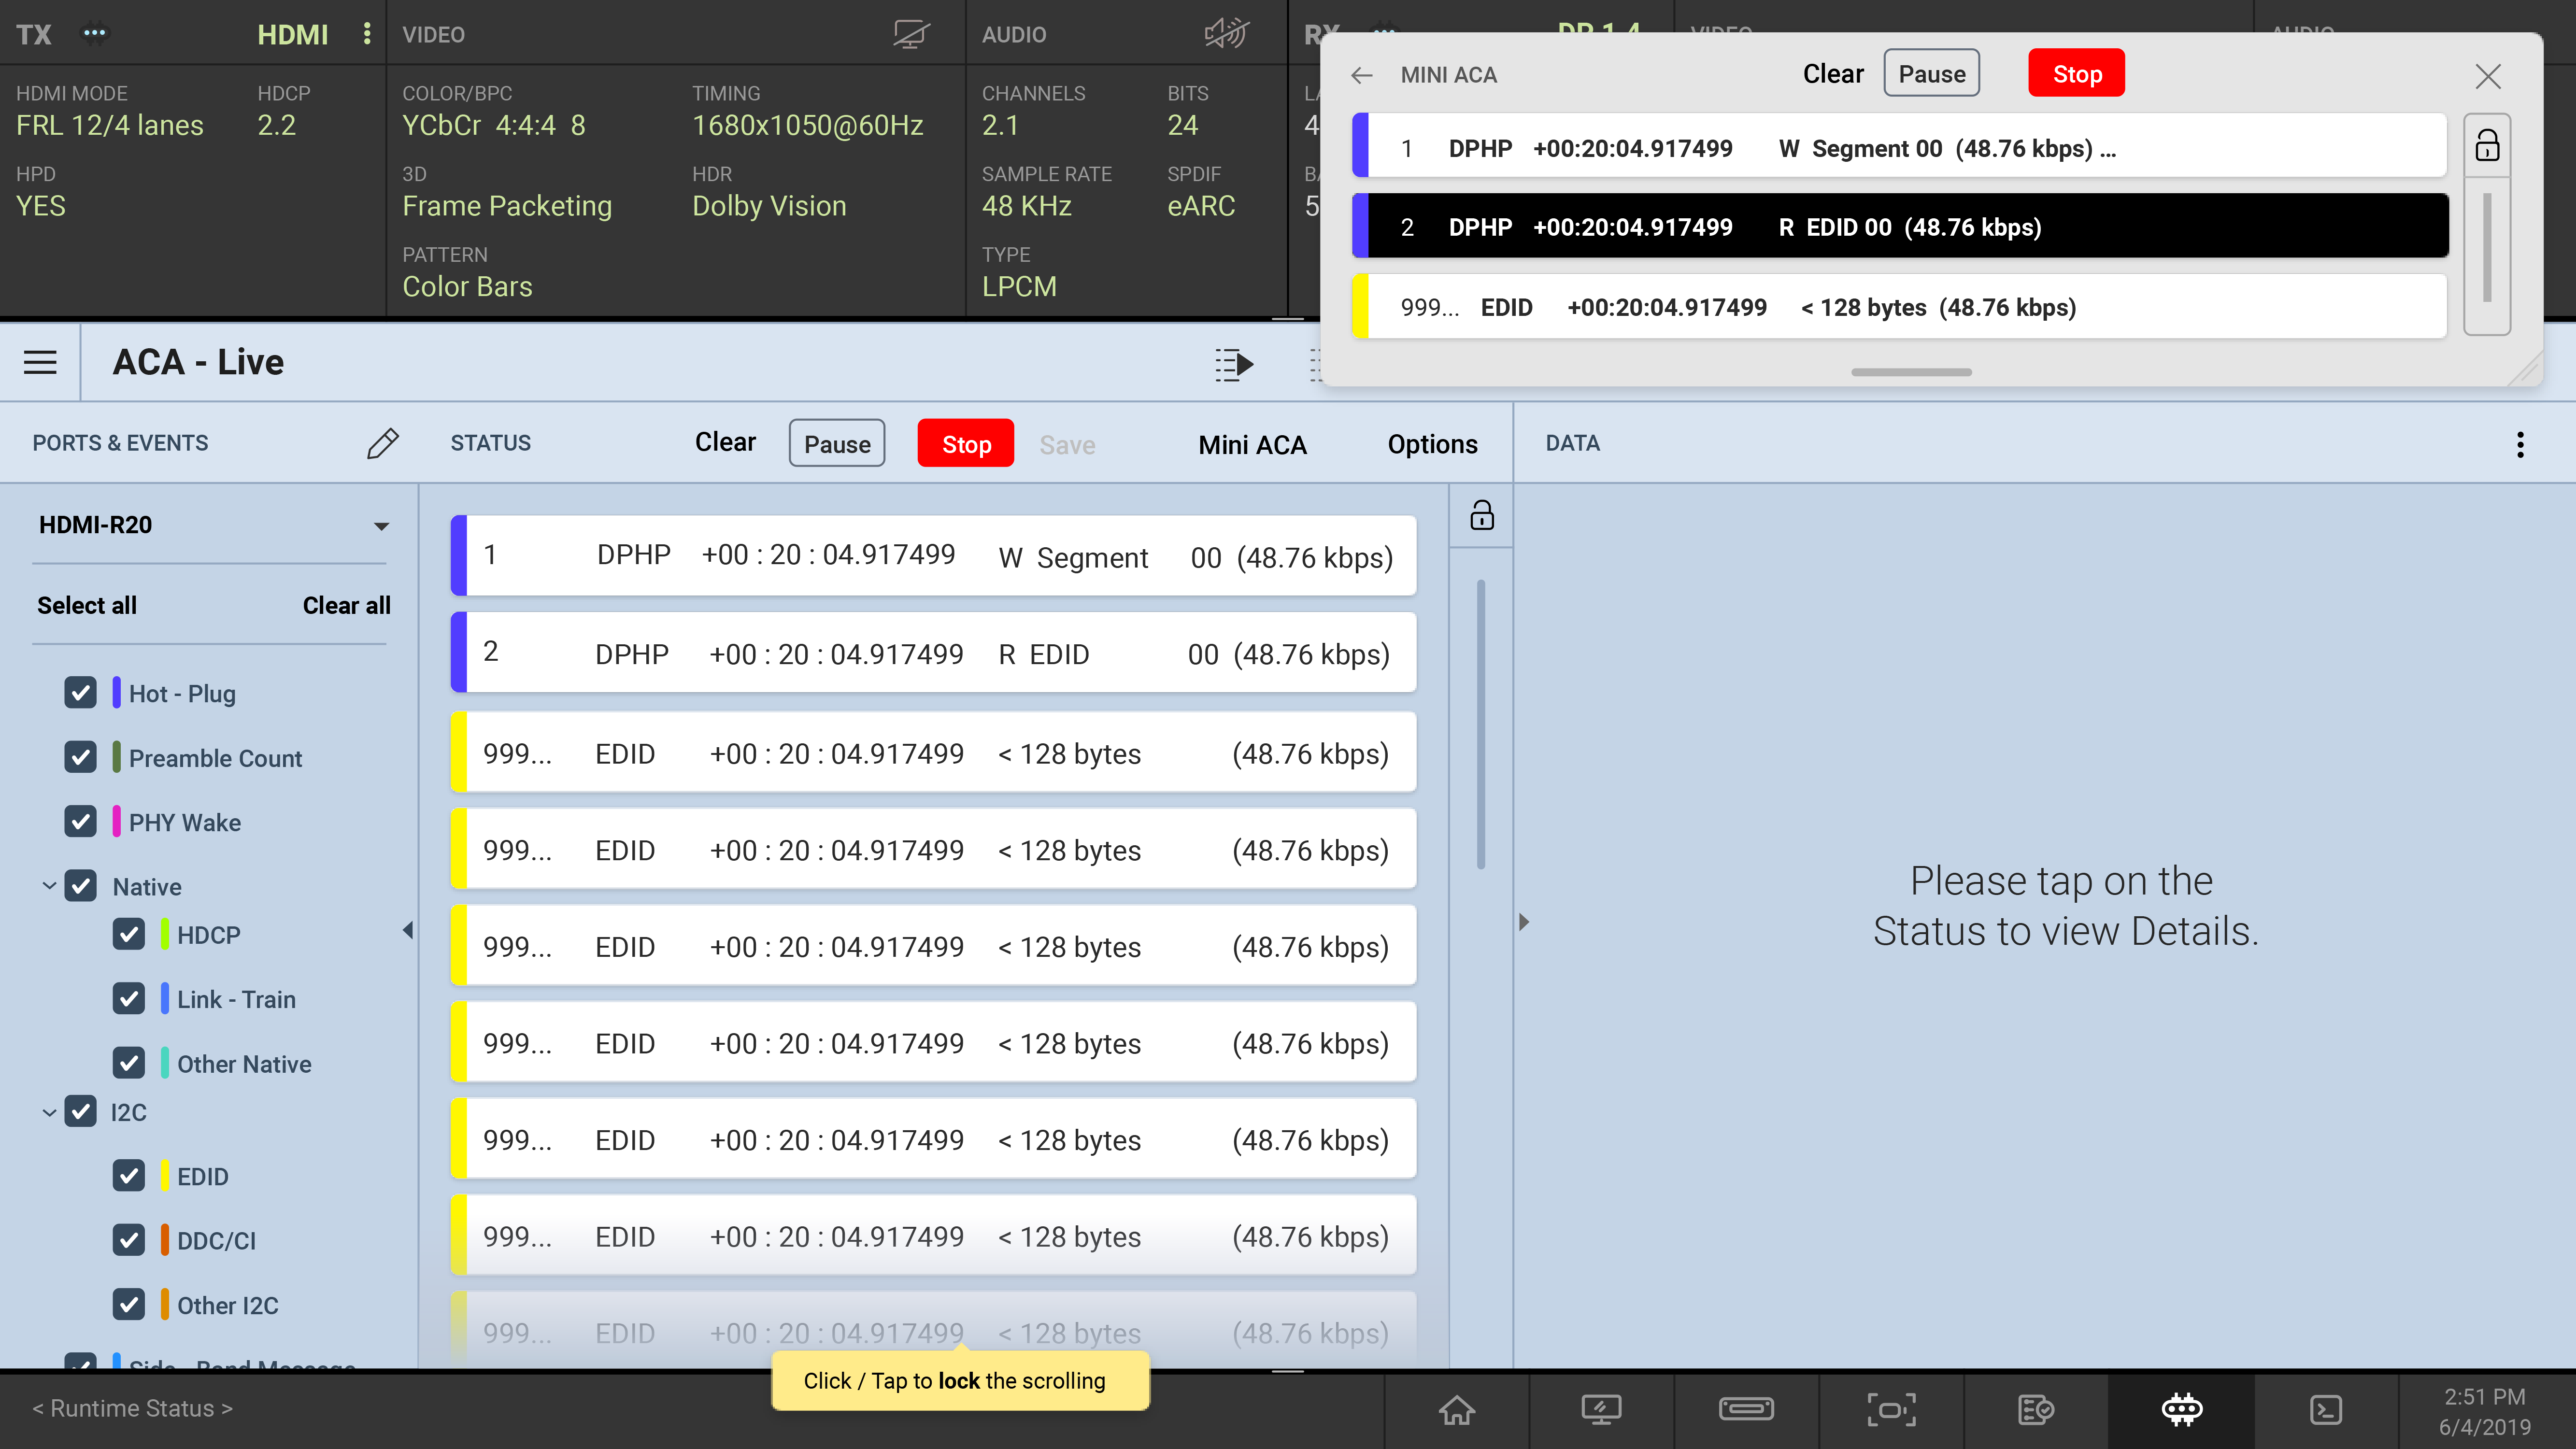Go to the Home screen icon
This screenshot has width=2576, height=1449.
pyautogui.click(x=1456, y=1410)
